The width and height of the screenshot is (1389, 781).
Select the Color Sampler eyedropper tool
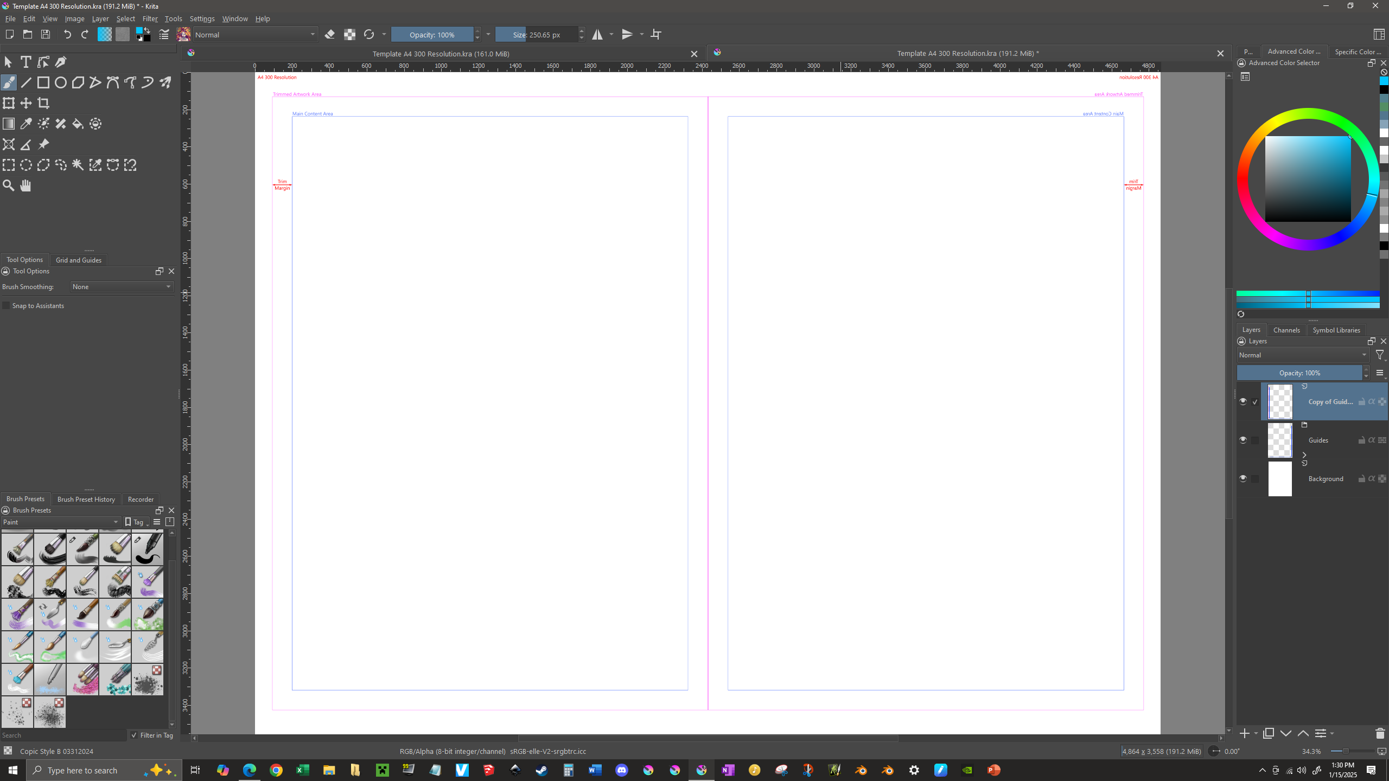(x=26, y=124)
